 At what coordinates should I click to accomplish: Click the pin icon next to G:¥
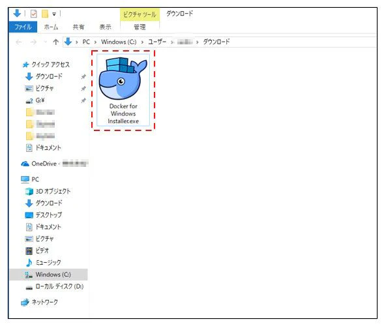tap(83, 100)
